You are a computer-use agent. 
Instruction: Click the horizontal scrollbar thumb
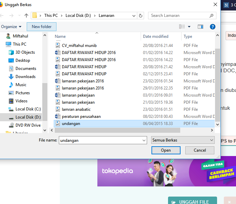117,130
